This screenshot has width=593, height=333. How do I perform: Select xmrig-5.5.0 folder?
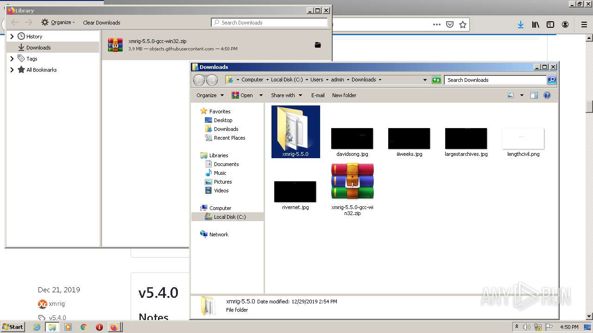pyautogui.click(x=296, y=132)
